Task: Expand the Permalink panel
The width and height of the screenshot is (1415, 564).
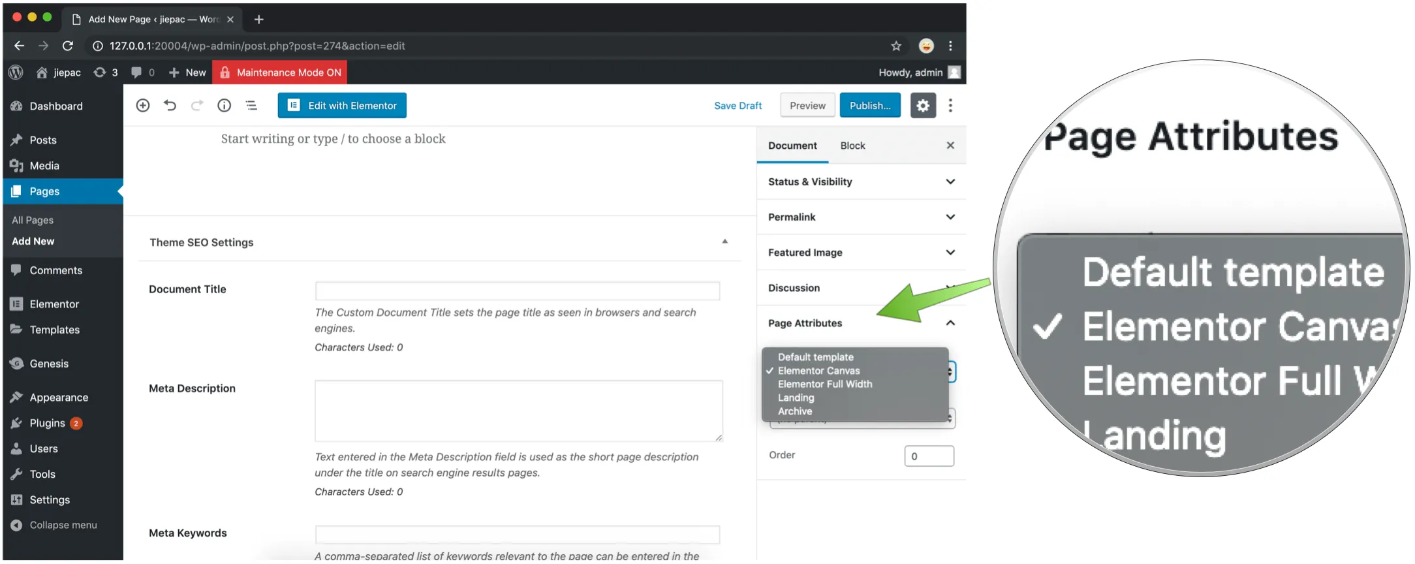Action: 862,217
